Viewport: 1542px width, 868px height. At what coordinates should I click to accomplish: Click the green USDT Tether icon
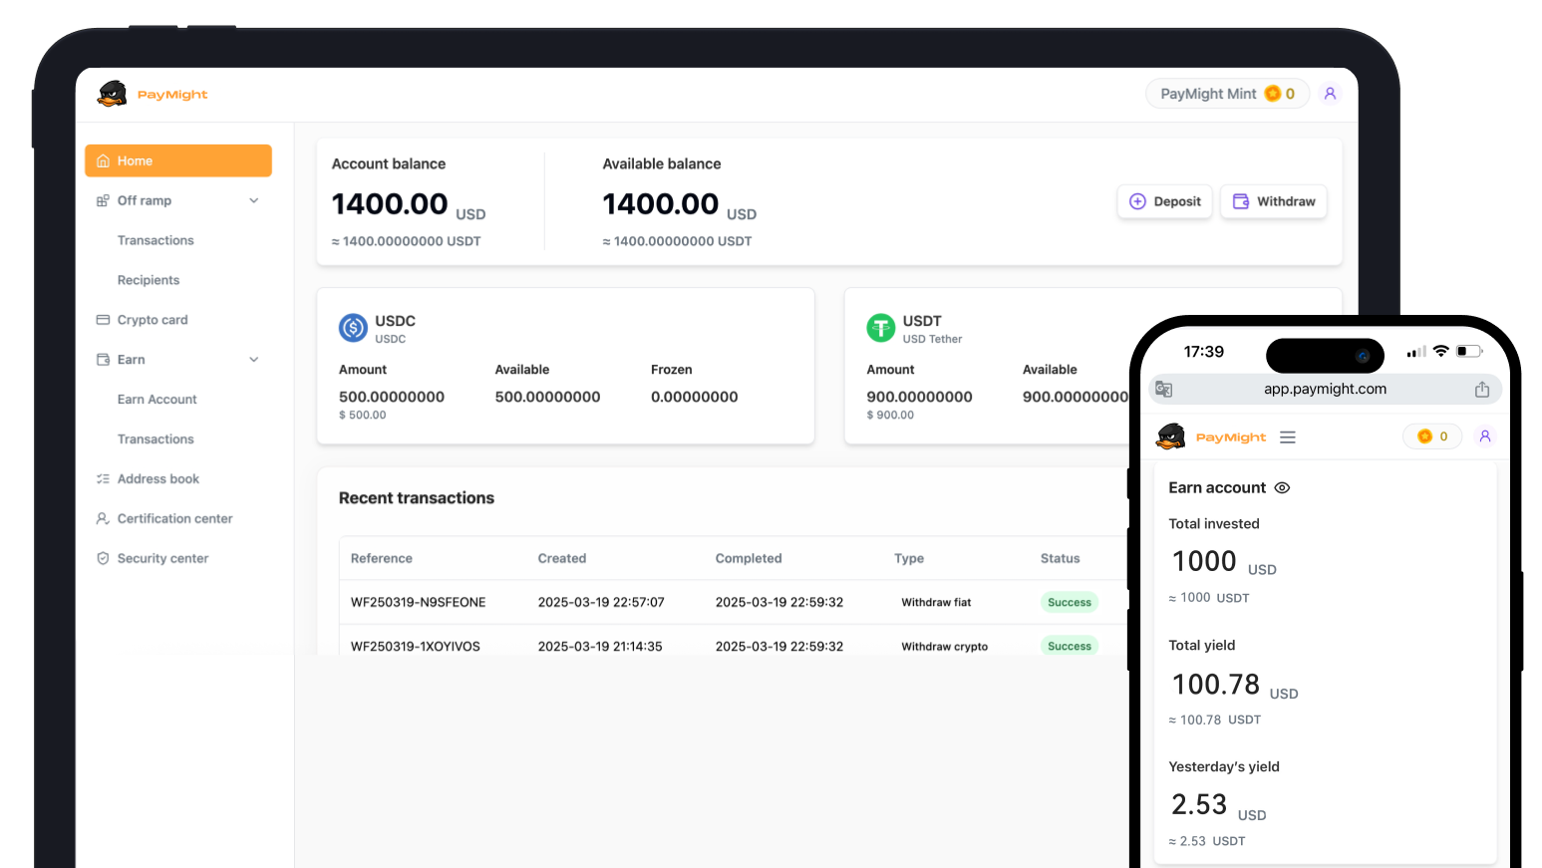point(880,328)
